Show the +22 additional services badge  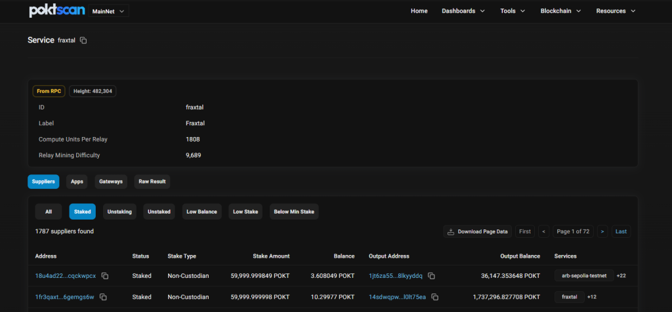(622, 276)
